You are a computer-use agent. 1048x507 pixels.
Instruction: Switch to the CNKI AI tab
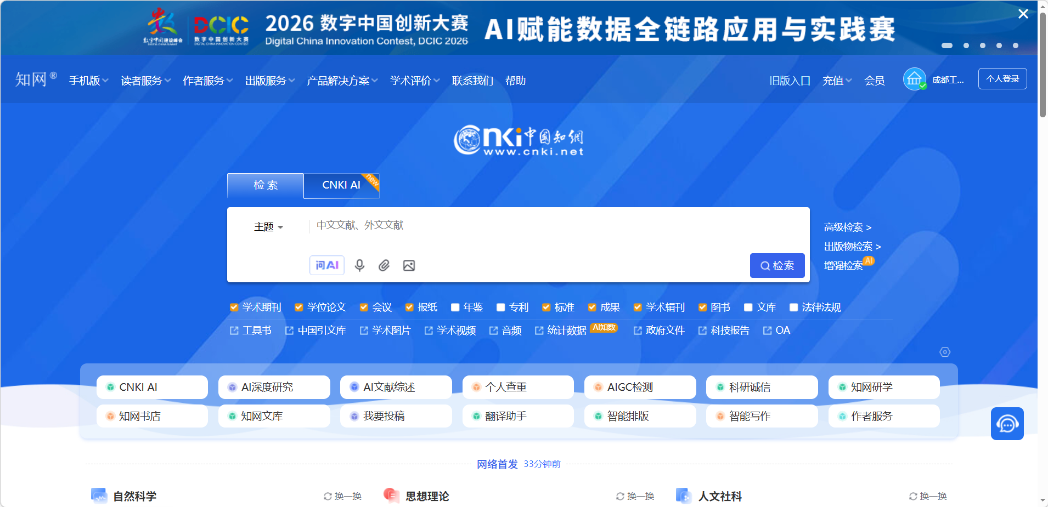(341, 185)
